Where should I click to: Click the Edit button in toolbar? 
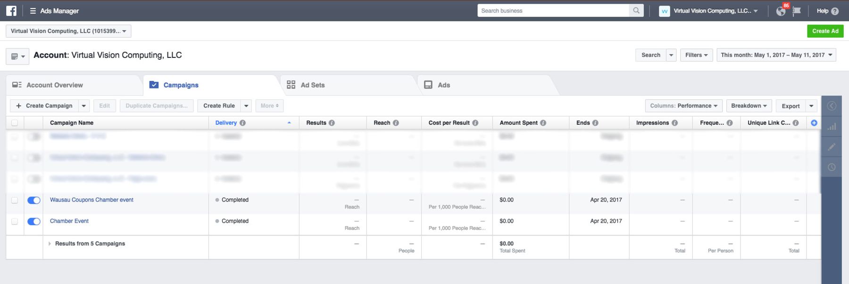point(105,106)
